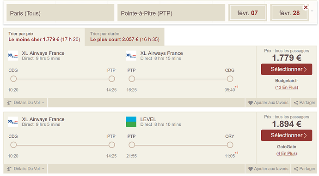Click the share icon on the 1.894 € flight
Image resolution: width=319 pixels, height=176 pixels.
(x=296, y=169)
